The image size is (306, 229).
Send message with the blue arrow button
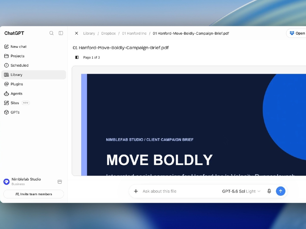(280, 191)
